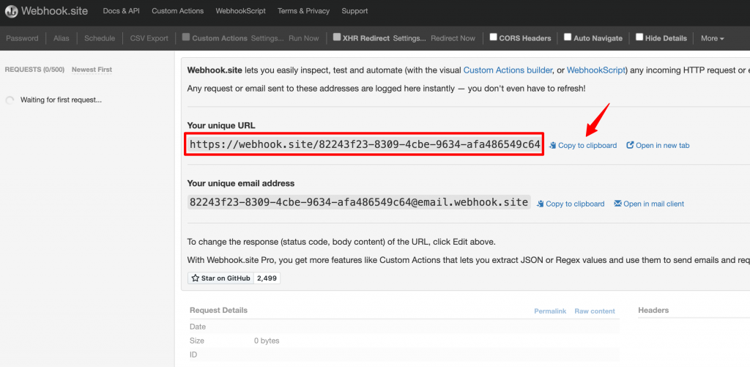Copy unique URL to clipboard
Image resolution: width=750 pixels, height=367 pixels.
coord(587,146)
